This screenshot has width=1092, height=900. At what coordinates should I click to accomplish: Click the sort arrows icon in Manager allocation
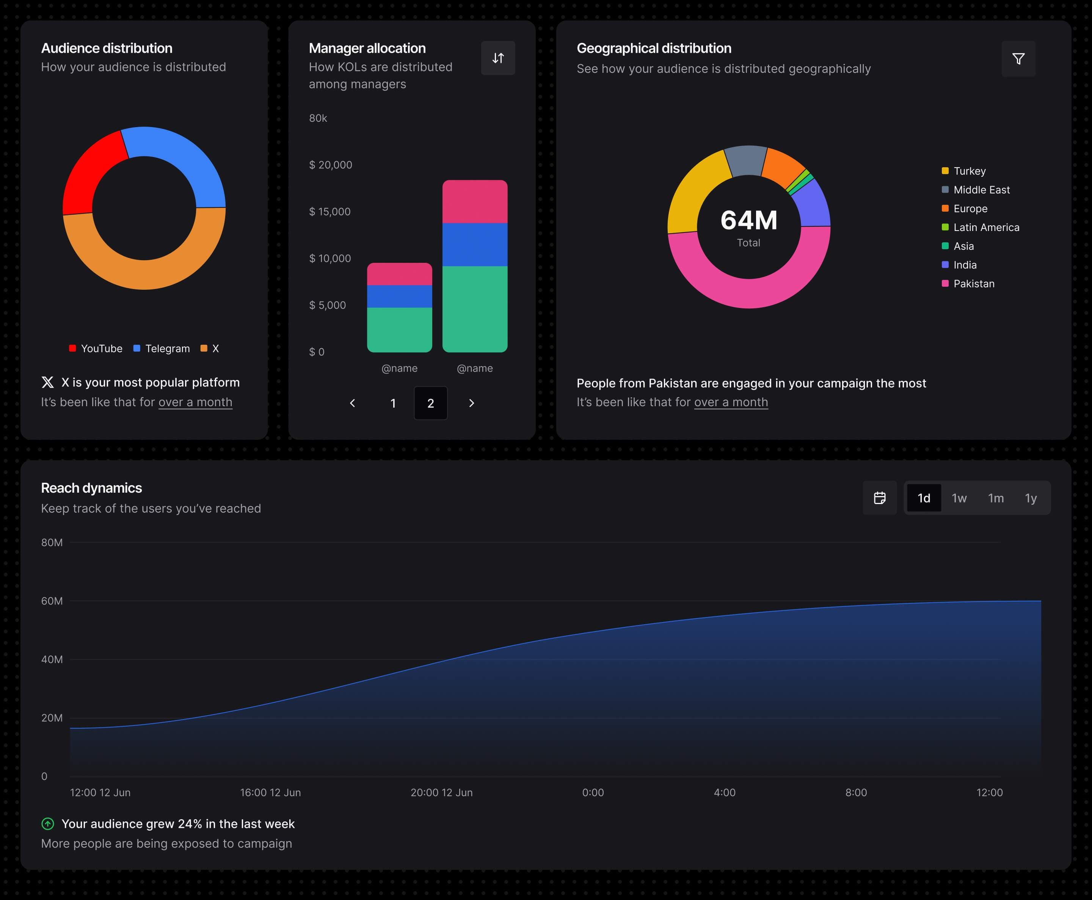(x=497, y=58)
